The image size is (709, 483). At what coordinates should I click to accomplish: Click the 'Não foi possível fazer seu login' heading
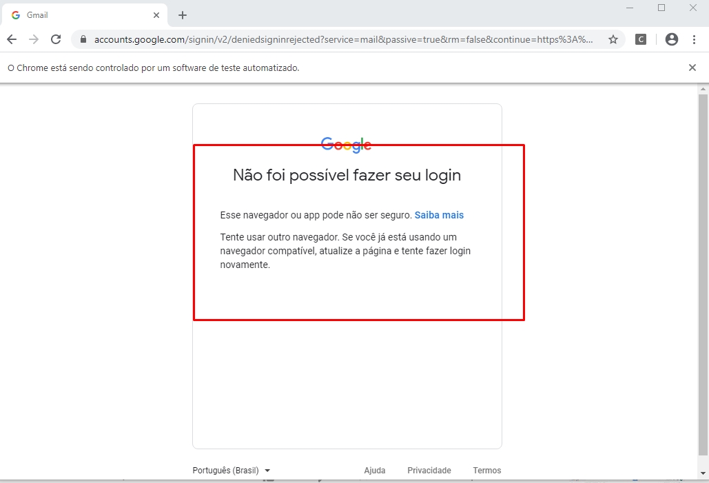[x=347, y=175]
